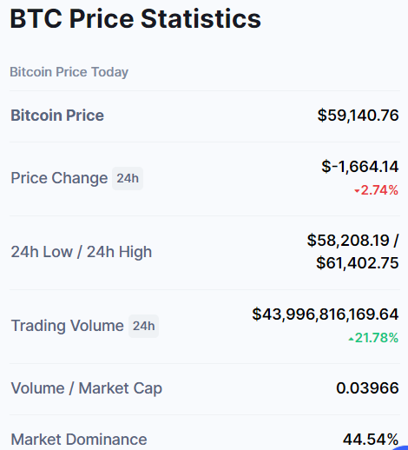Click the blue floating button at bottom corner
This screenshot has height=450, width=408.
[401, 447]
